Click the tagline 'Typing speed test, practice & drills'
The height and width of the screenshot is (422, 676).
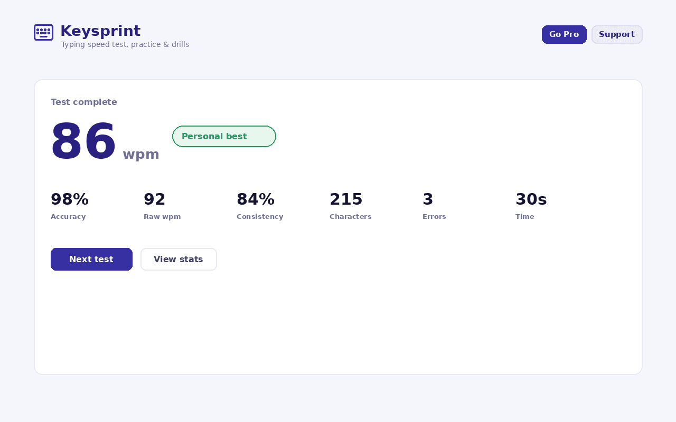(x=125, y=44)
